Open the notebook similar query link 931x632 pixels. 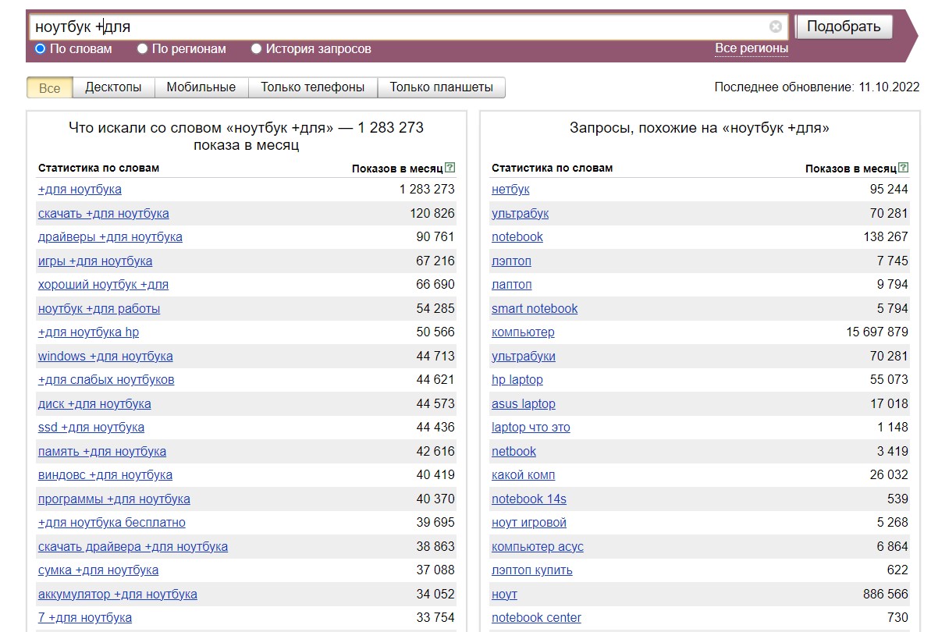pos(517,236)
